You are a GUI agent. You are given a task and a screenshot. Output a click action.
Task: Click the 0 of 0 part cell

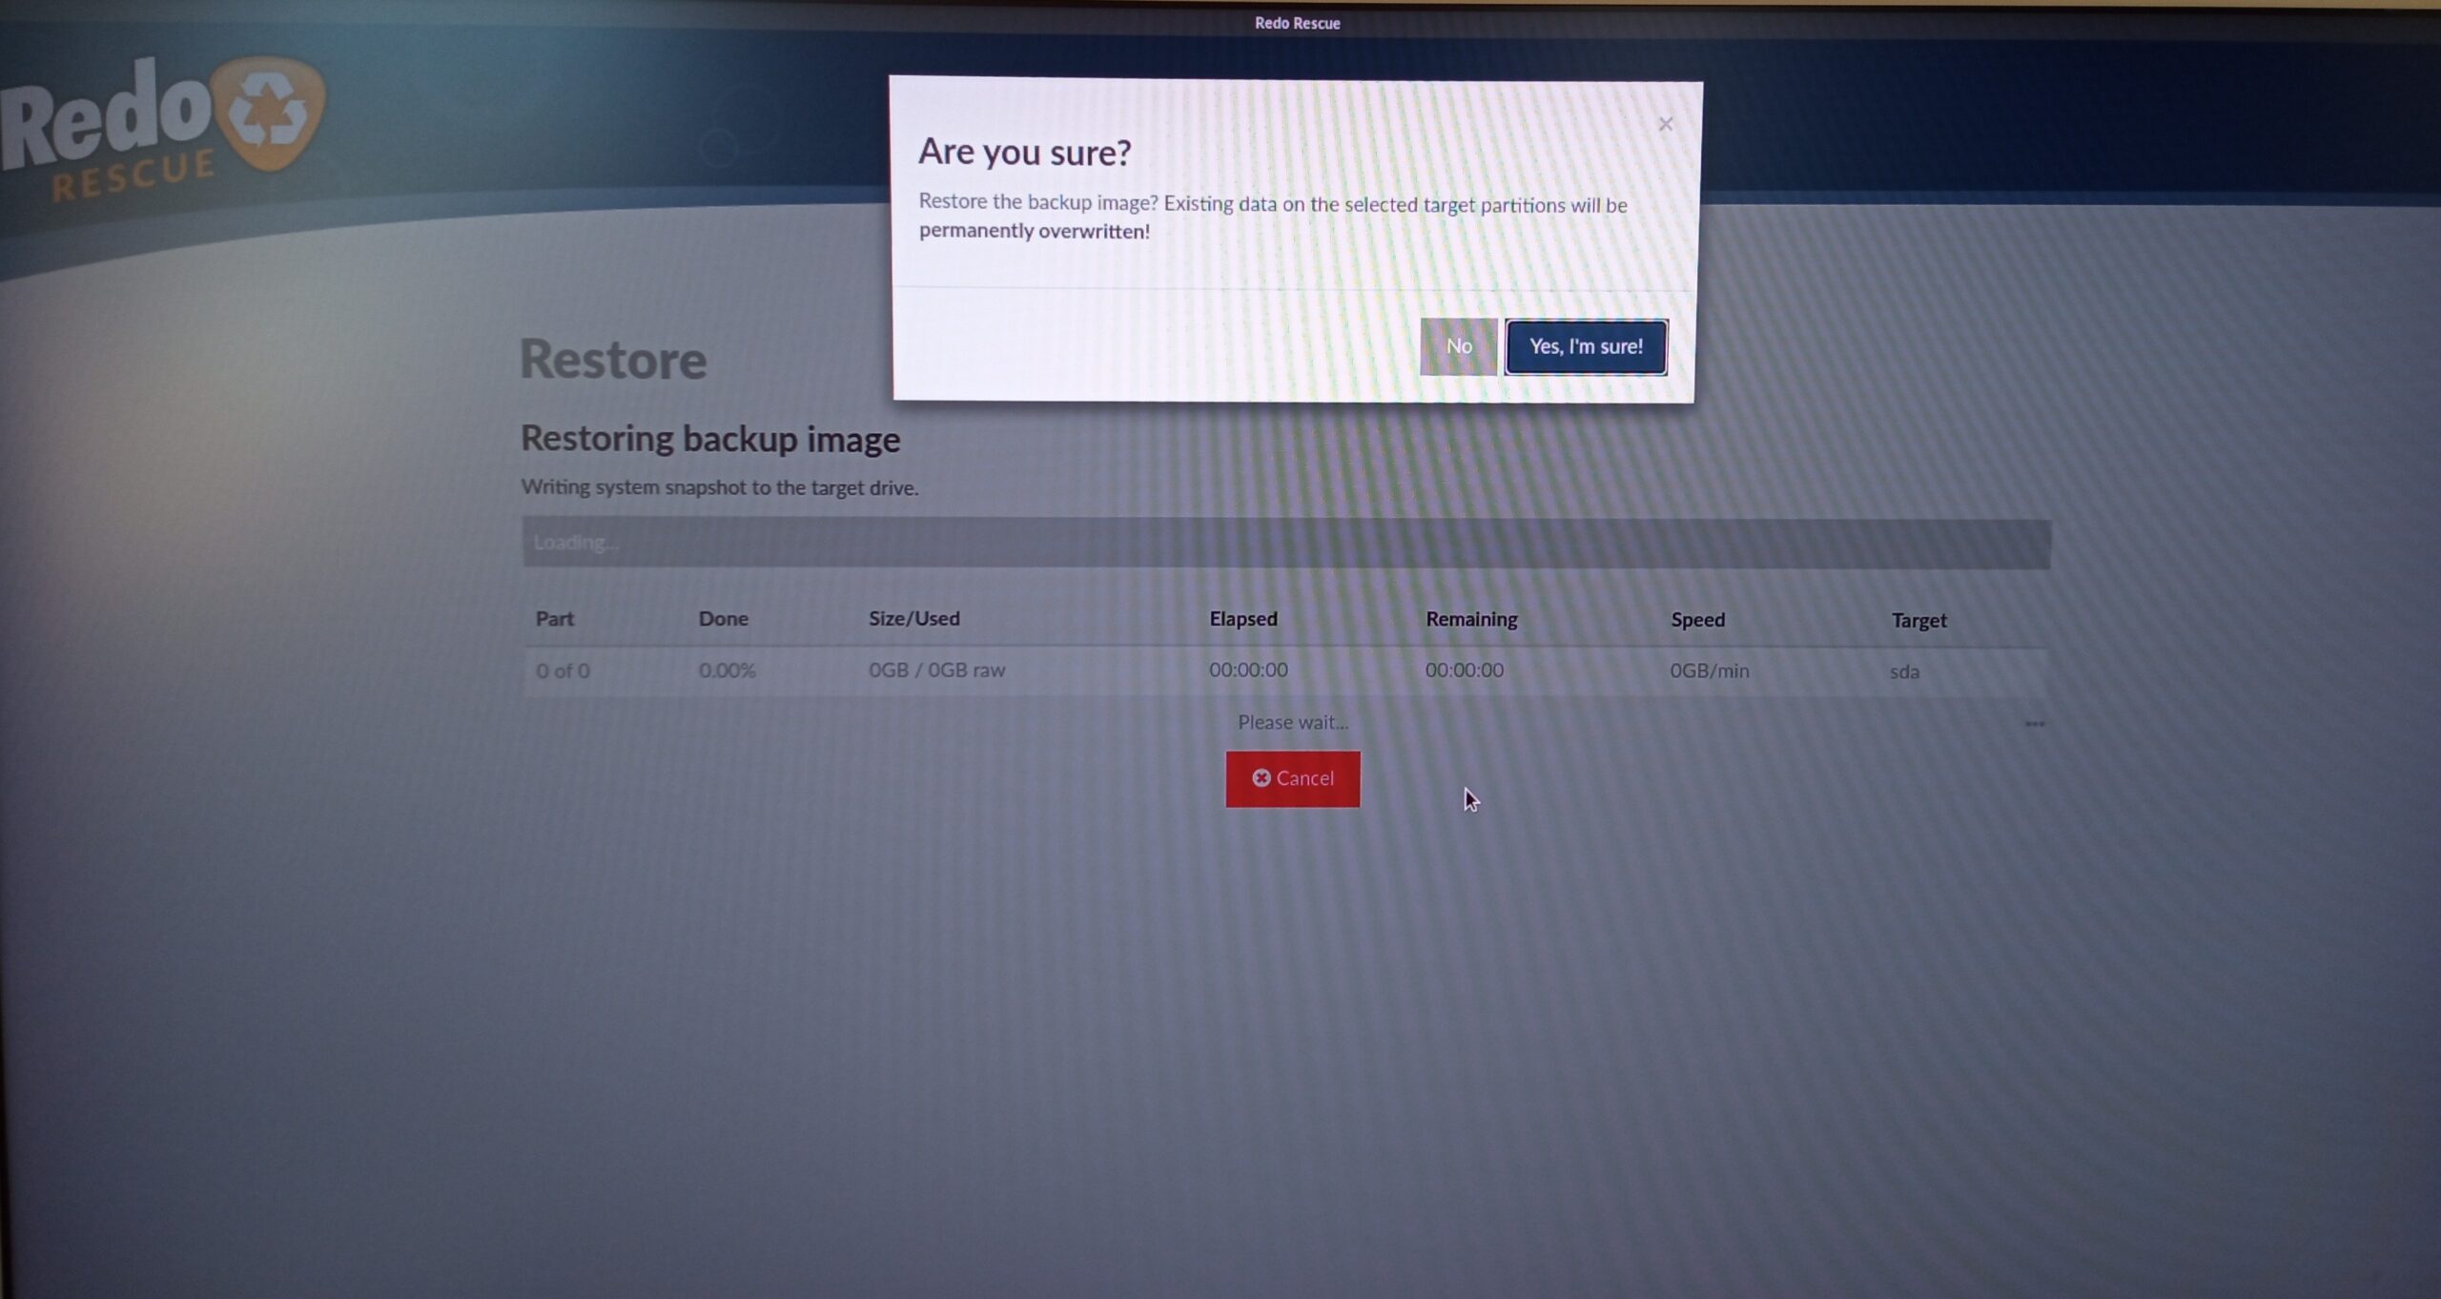pyautogui.click(x=563, y=670)
